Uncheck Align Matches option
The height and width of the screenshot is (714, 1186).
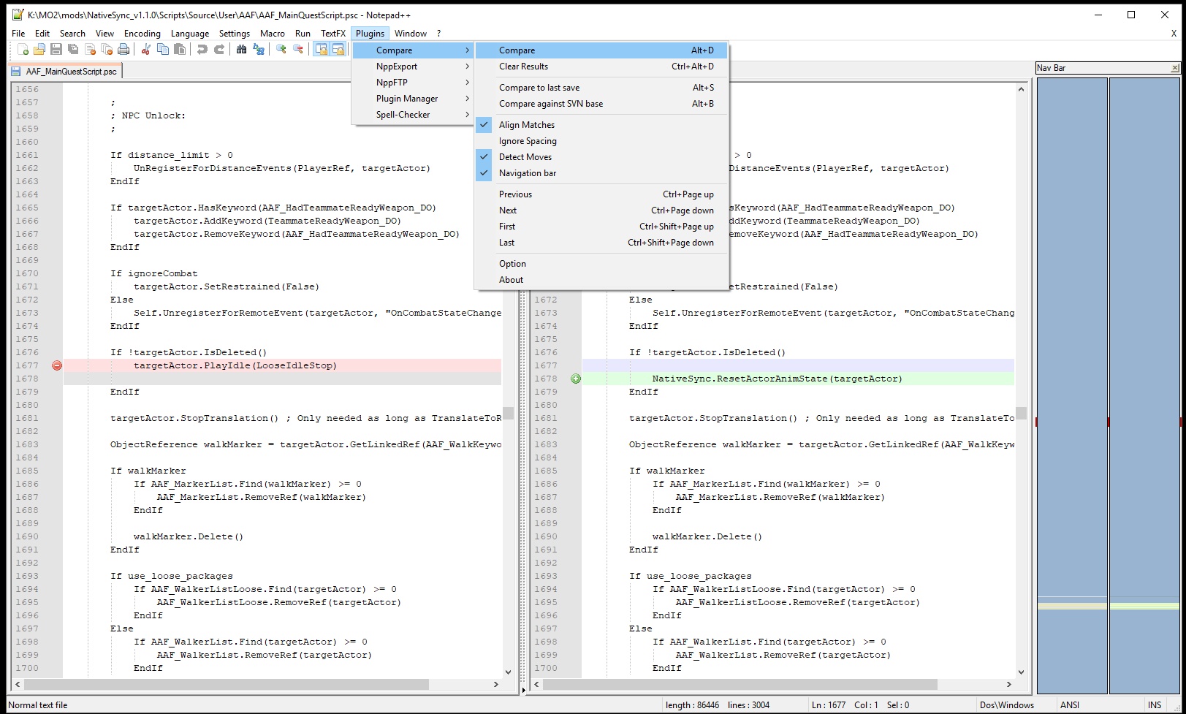(x=601, y=125)
